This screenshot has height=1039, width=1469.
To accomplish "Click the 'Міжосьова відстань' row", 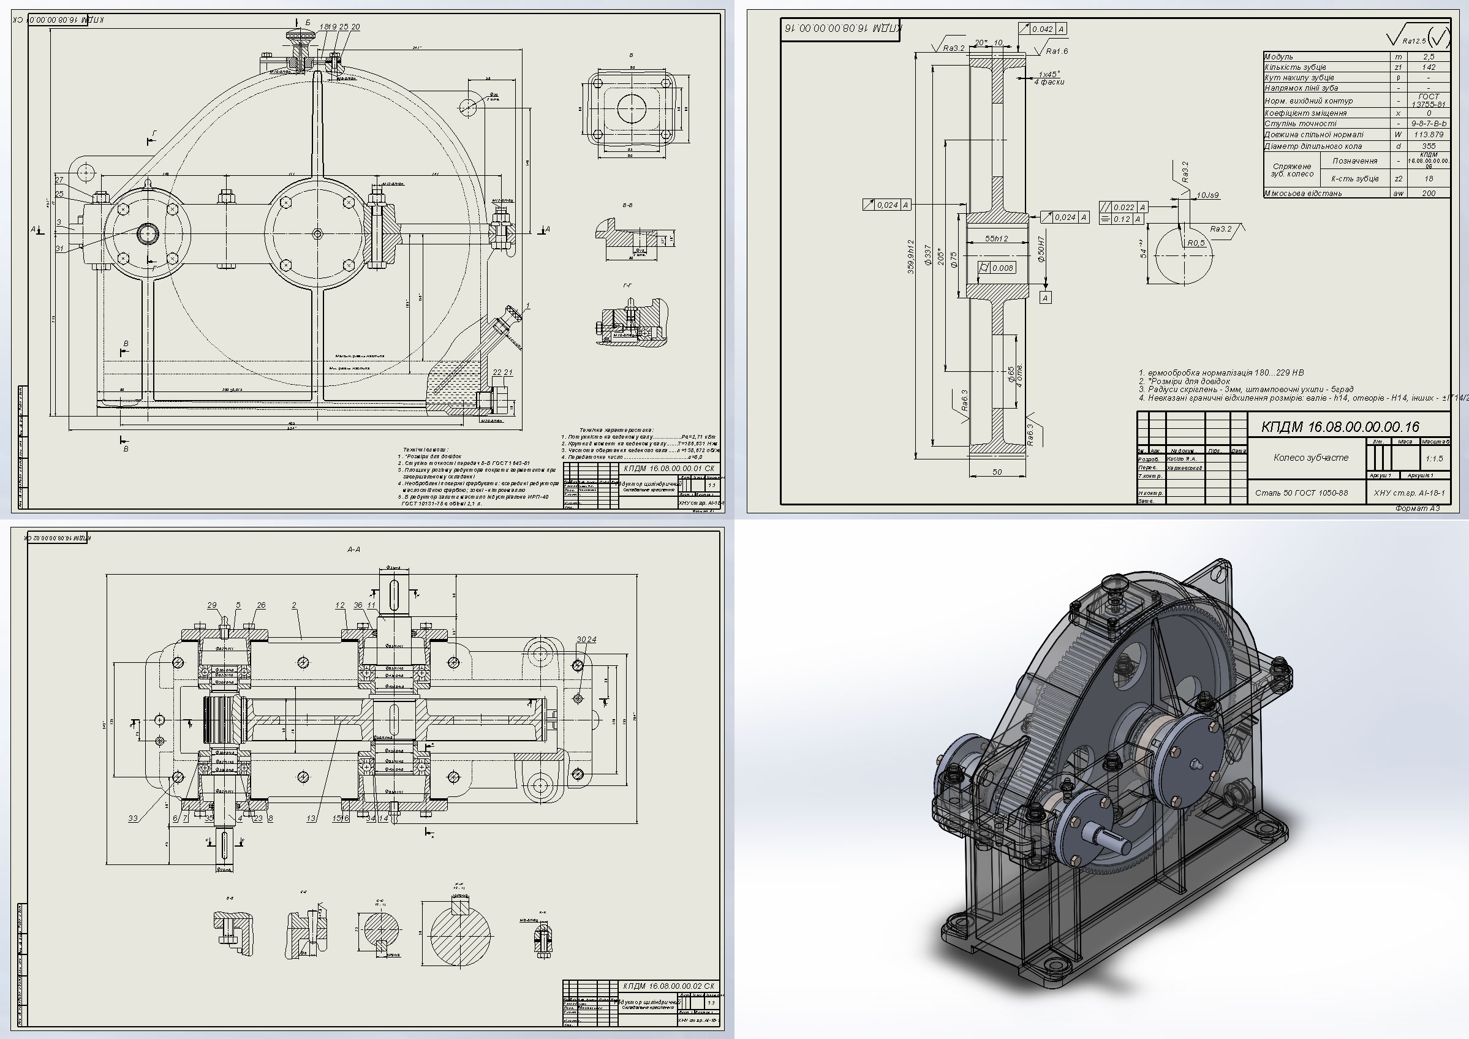I will click(1357, 192).
